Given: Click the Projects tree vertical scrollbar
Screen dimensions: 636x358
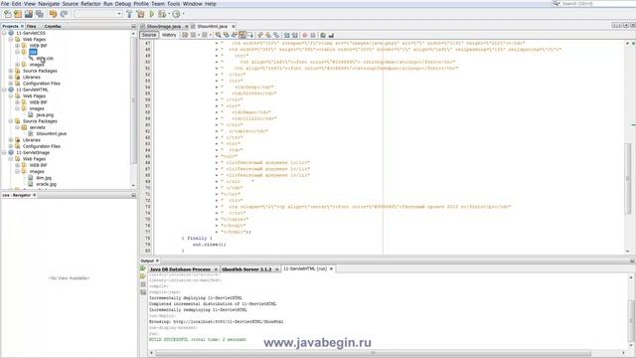Looking at the screenshot, I should (x=133, y=101).
